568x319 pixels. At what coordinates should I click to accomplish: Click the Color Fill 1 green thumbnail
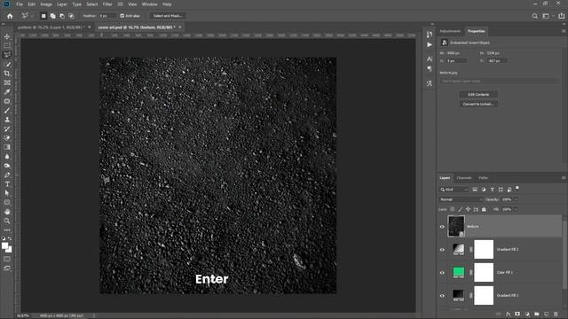coord(459,272)
